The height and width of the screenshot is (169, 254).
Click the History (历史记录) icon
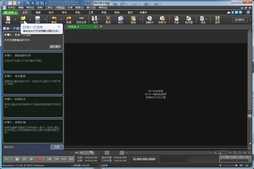[81, 20]
